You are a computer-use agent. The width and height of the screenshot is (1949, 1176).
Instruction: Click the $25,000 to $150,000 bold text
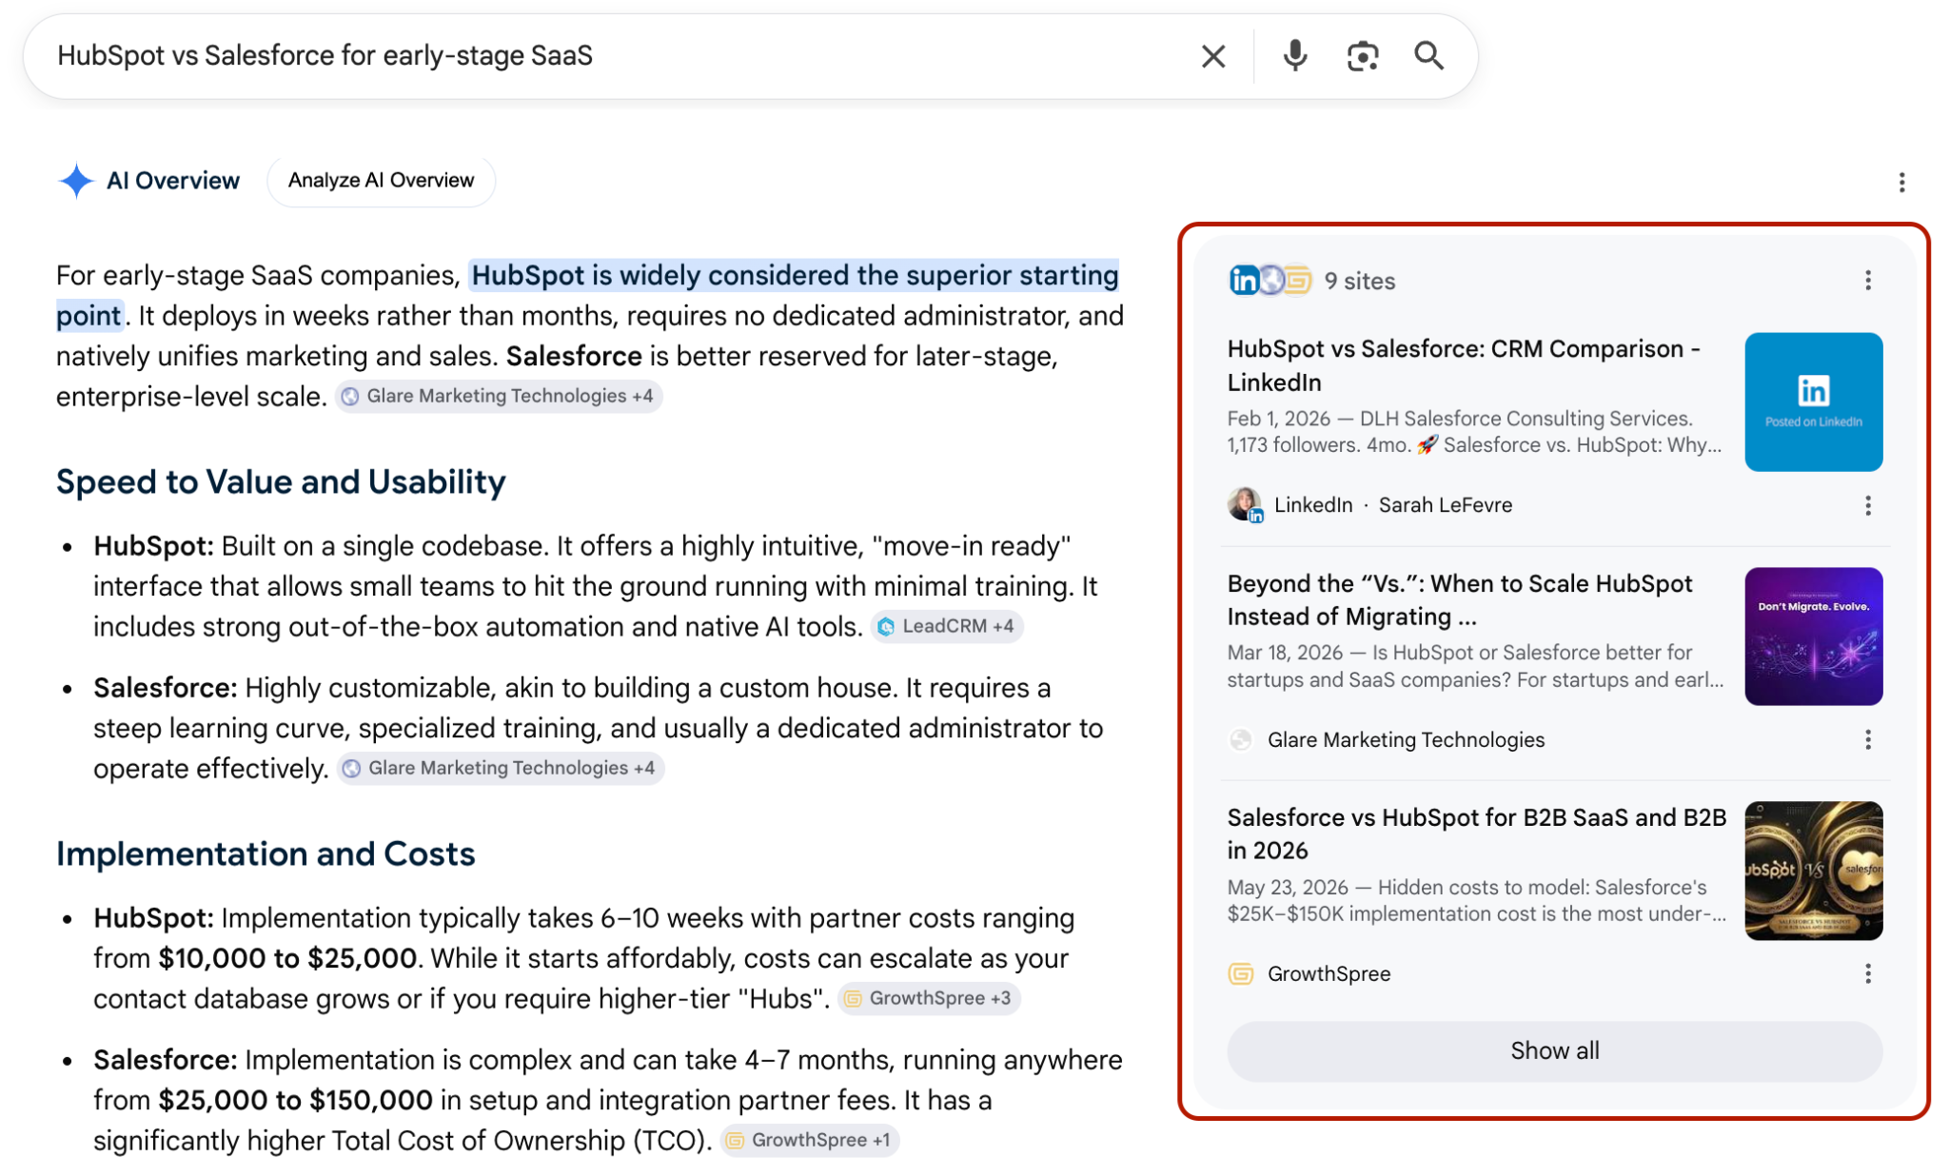click(x=295, y=1100)
